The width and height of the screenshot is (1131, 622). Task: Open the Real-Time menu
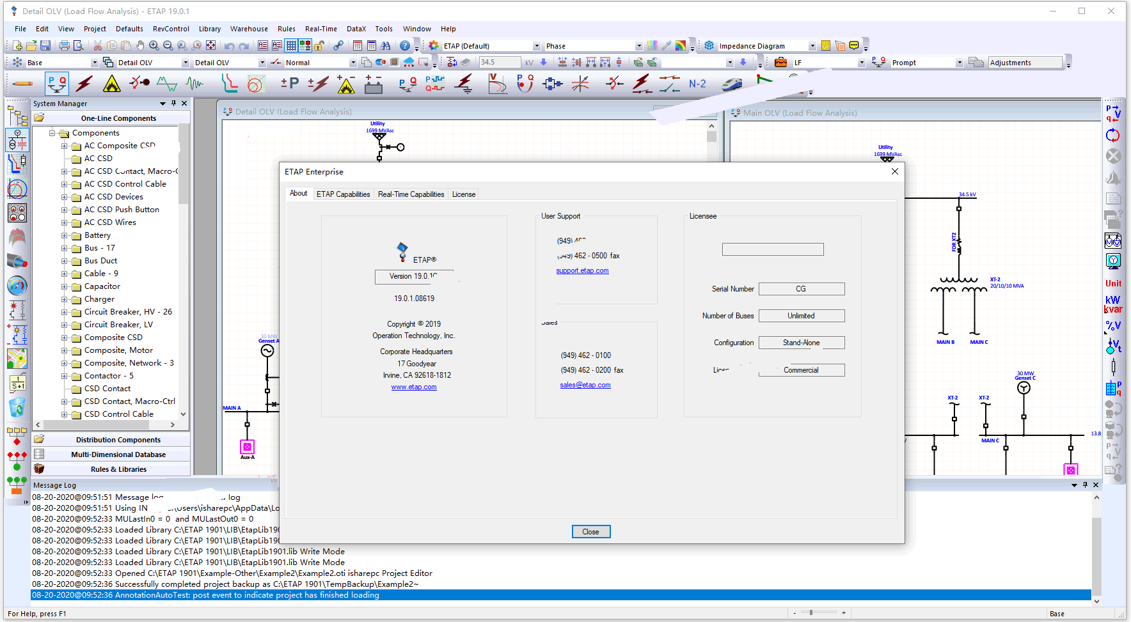[321, 29]
